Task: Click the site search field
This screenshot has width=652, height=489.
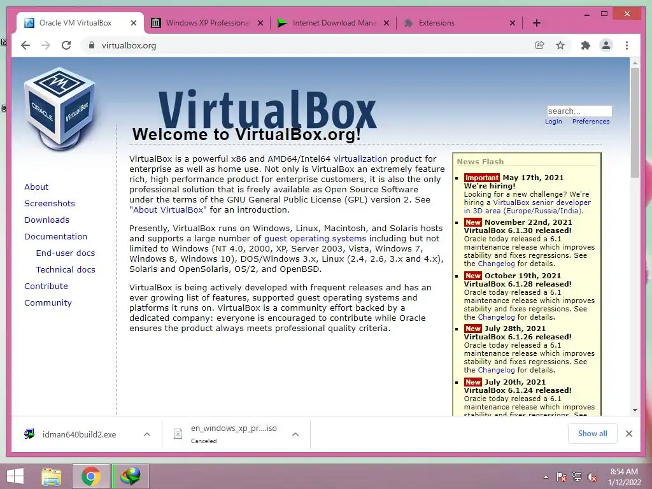Action: coord(579,111)
